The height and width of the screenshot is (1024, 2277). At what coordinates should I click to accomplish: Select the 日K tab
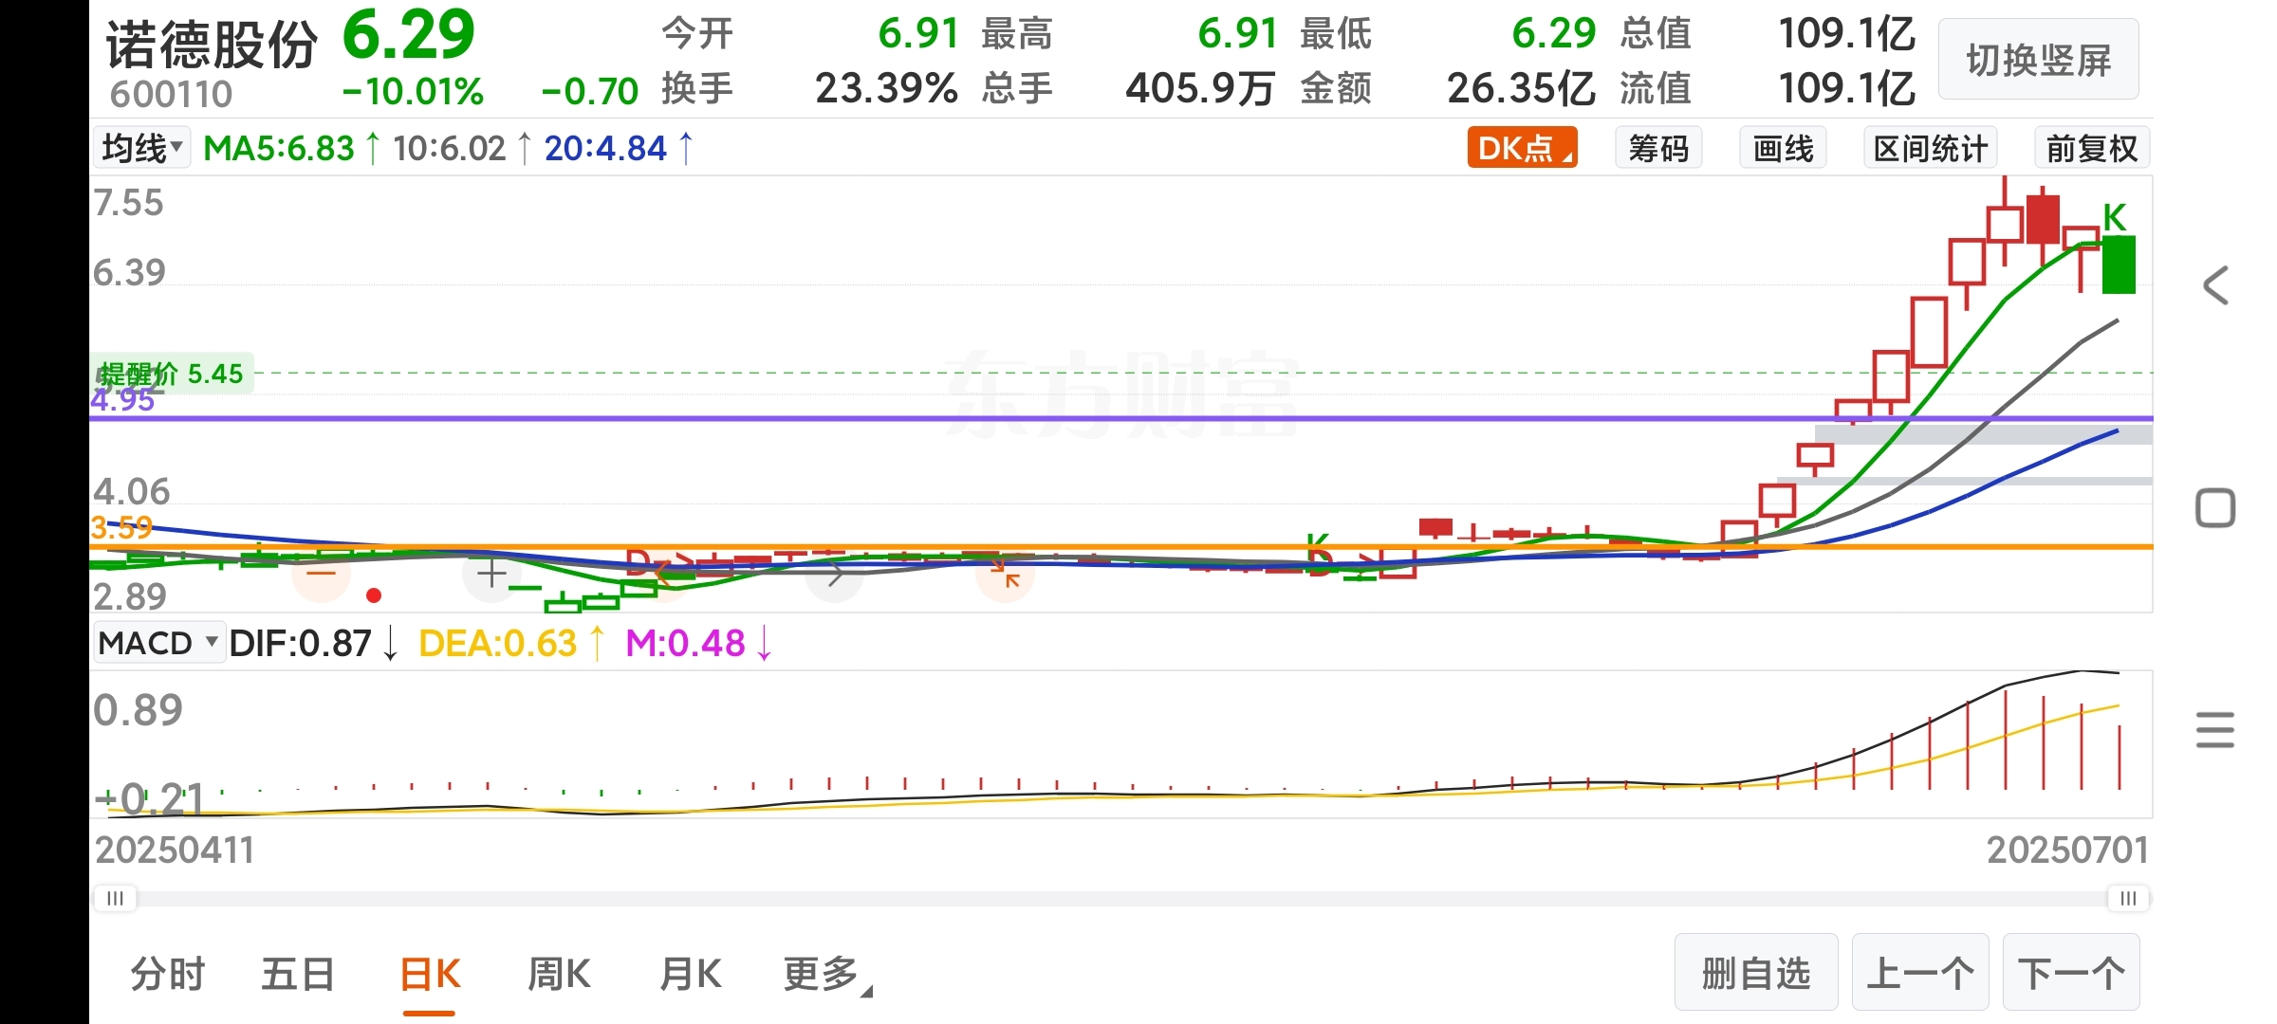tap(430, 974)
